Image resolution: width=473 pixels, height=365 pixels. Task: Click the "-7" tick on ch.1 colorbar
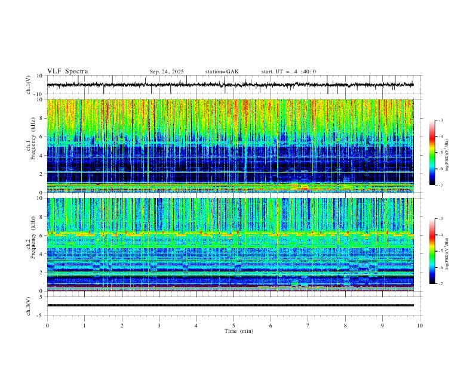(x=441, y=185)
